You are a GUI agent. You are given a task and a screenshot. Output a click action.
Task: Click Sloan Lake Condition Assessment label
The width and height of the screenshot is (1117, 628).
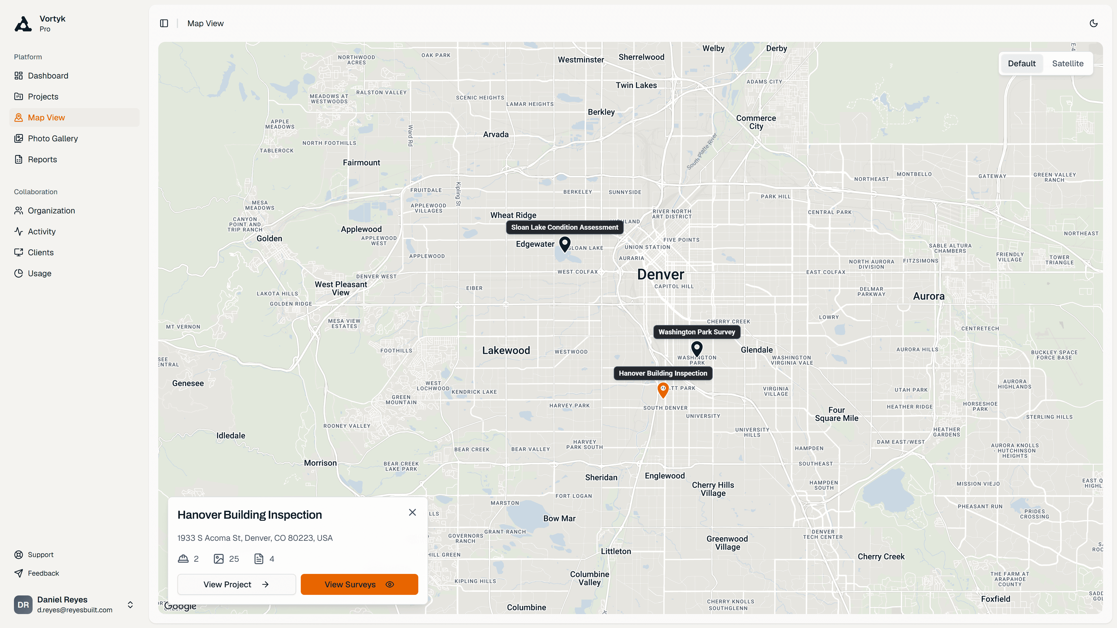[565, 227]
